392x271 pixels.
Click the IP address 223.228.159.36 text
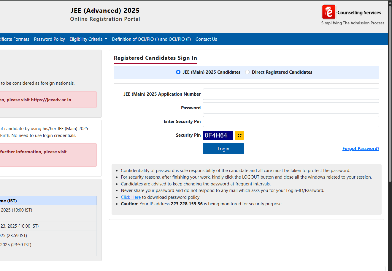click(187, 204)
